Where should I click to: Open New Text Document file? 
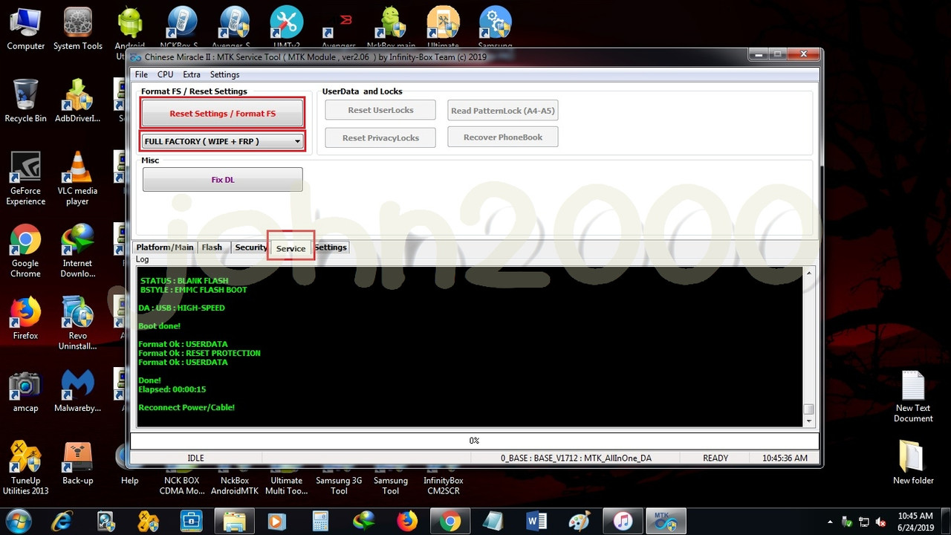pos(913,397)
